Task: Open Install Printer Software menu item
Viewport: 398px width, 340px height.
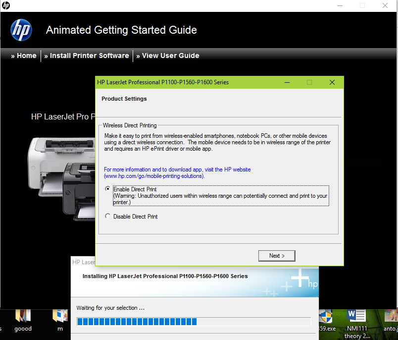Action: [x=87, y=56]
